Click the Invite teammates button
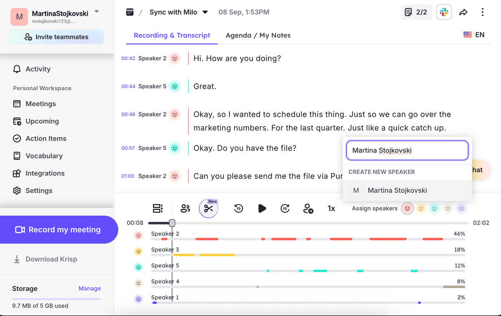 coord(56,37)
